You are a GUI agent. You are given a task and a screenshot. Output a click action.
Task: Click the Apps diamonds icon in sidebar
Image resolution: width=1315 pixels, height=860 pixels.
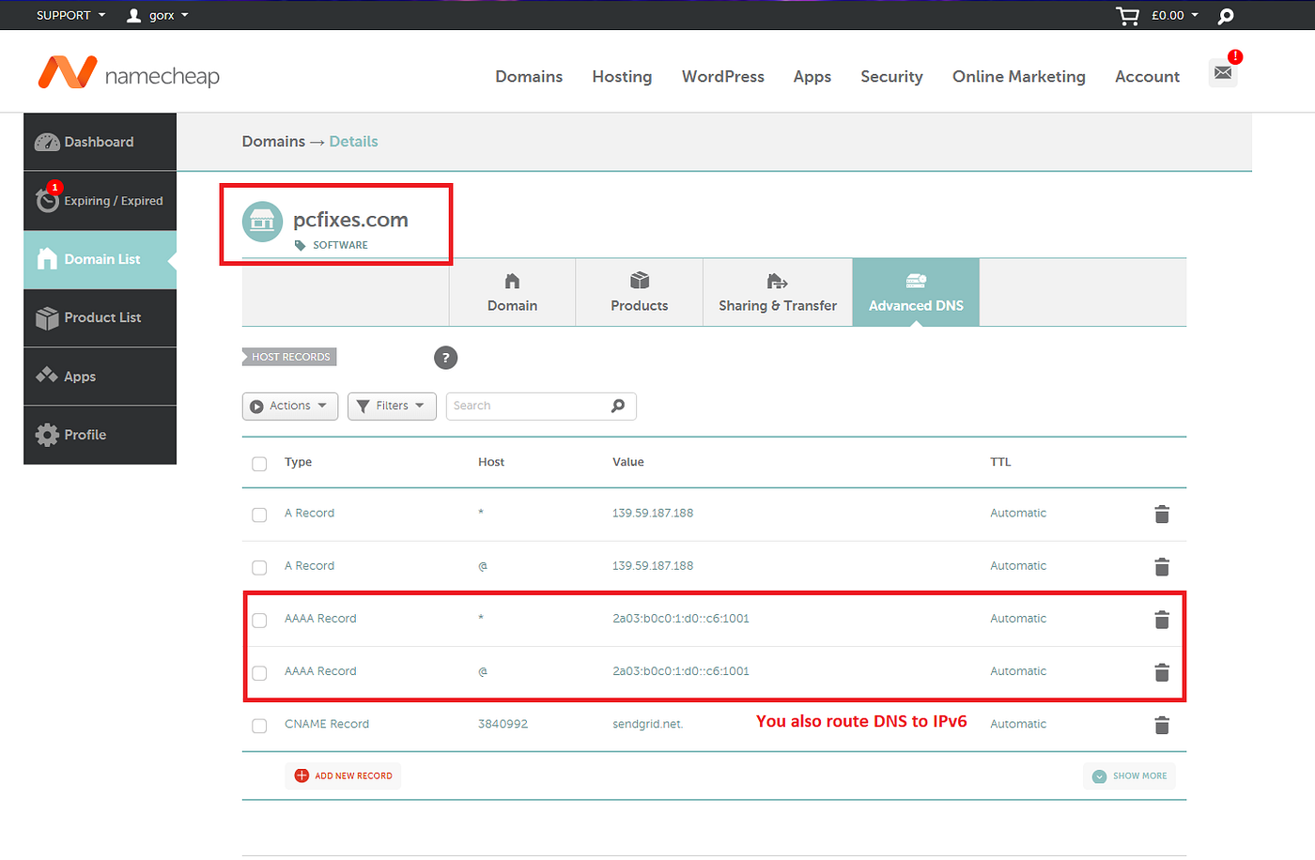click(47, 376)
